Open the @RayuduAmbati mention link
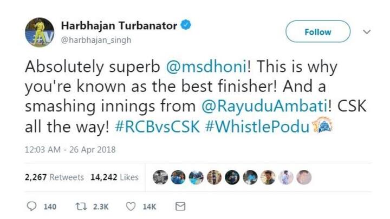 tap(264, 107)
